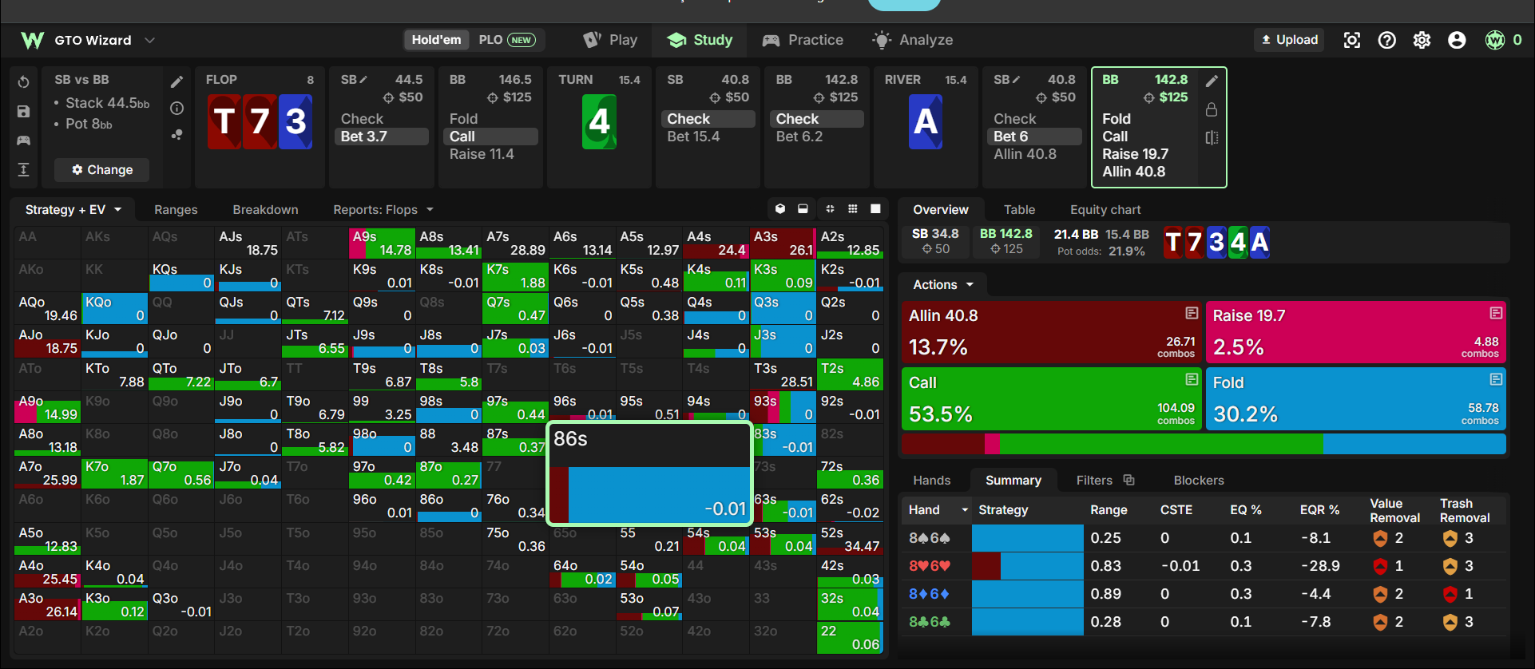Viewport: 1535px width, 669px height.
Task: Click the Upload button
Action: [1289, 40]
